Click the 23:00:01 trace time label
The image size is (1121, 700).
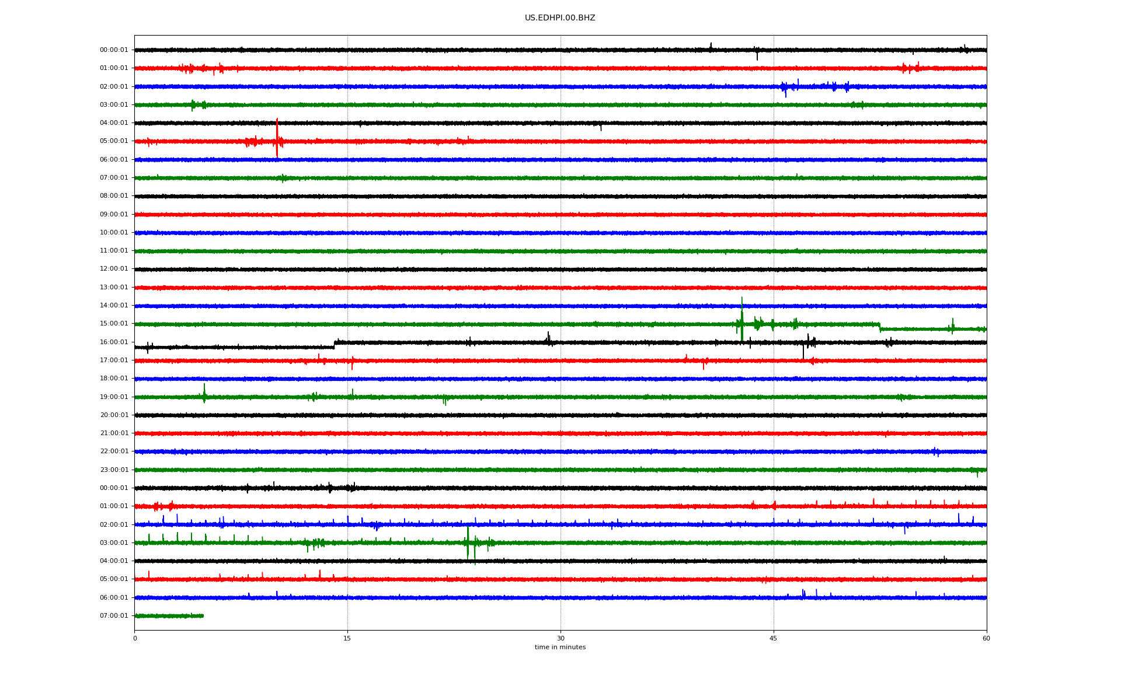pyautogui.click(x=114, y=470)
